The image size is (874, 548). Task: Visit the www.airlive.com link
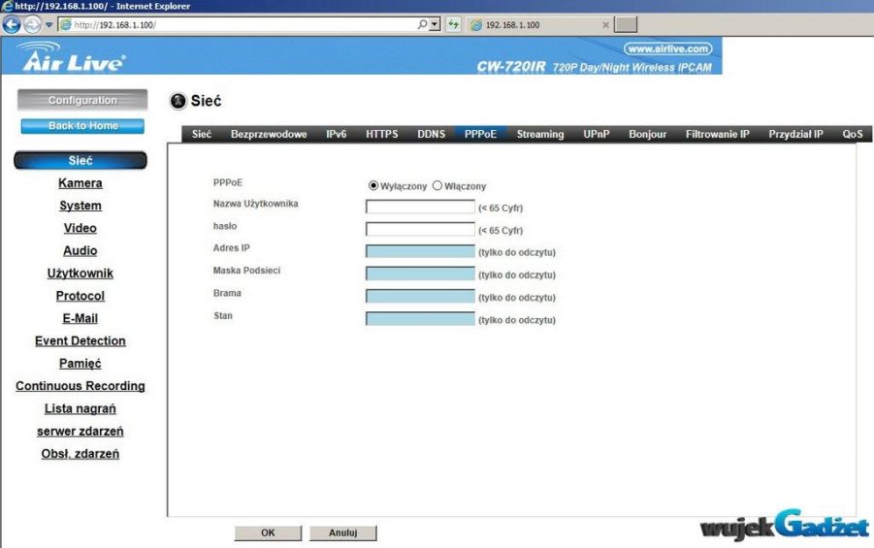(668, 48)
